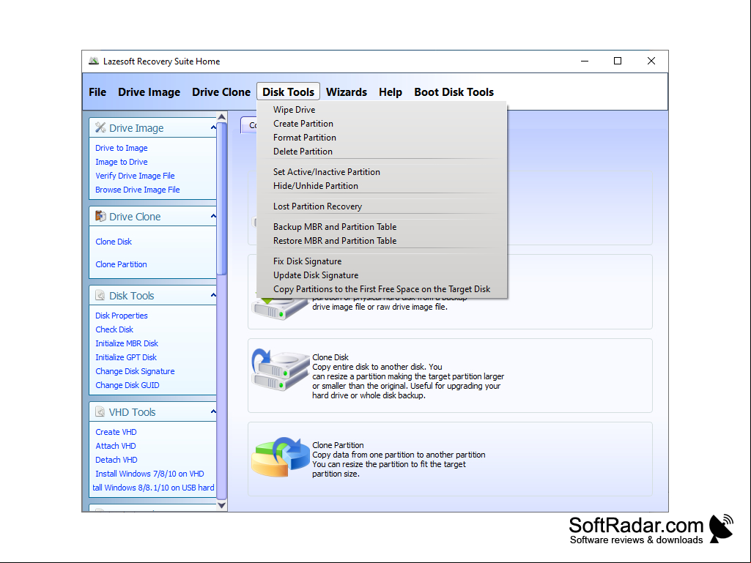The image size is (751, 563).
Task: Collapse the Disk Tools sidebar section
Action: 213,295
